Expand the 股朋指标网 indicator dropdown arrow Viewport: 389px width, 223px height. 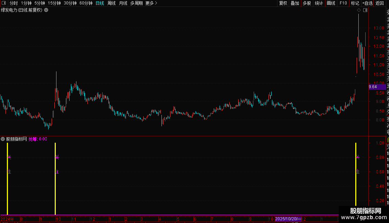pyautogui.click(x=3, y=139)
